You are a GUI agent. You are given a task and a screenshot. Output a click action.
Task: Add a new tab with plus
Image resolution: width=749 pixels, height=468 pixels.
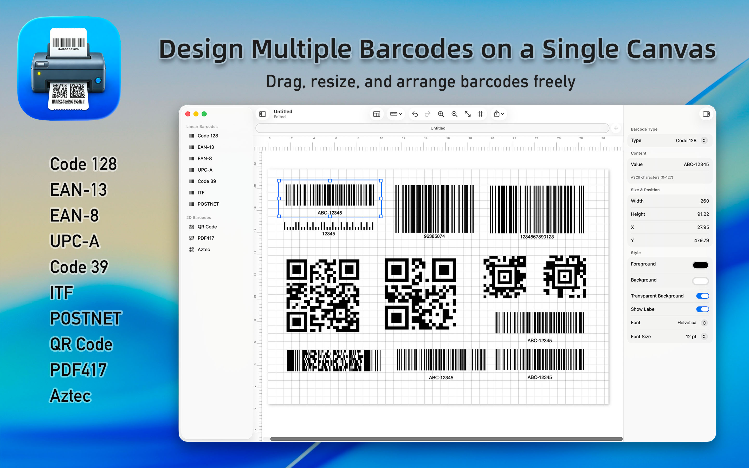coord(616,128)
